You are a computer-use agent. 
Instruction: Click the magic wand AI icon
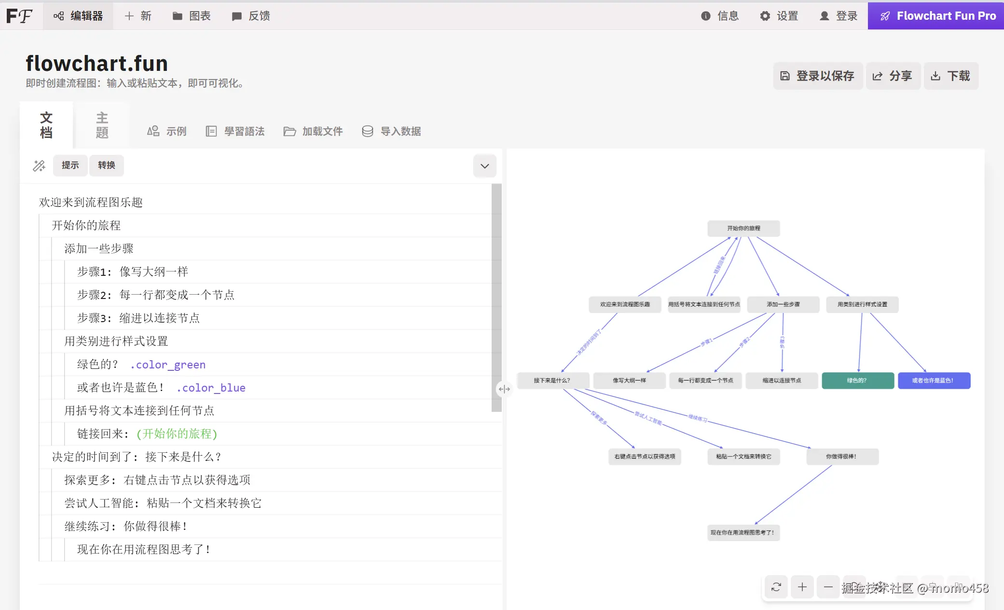[x=39, y=166]
